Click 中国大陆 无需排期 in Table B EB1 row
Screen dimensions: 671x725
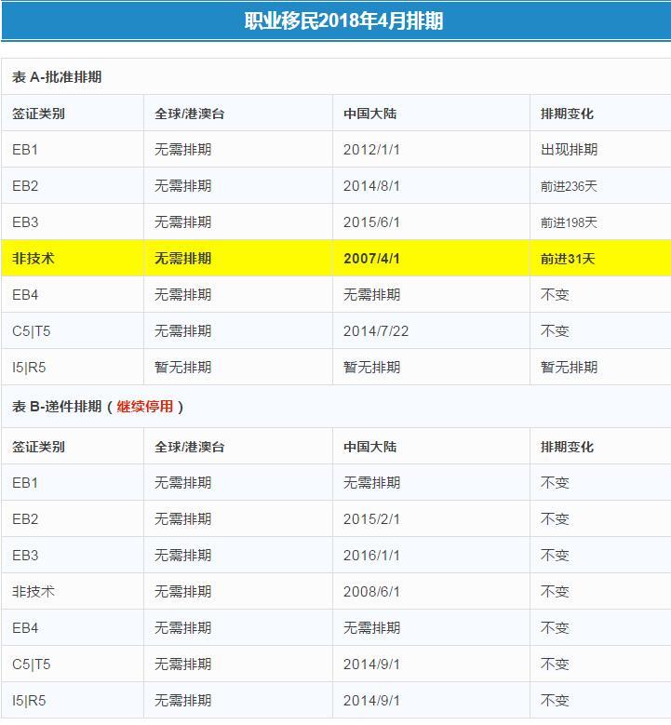(371, 483)
